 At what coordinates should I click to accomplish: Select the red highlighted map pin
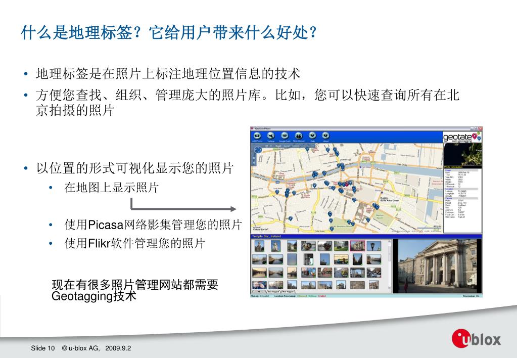(x=347, y=184)
